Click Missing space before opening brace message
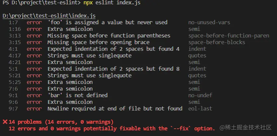This screenshot has height=136, width=277. pyautogui.click(x=98, y=42)
